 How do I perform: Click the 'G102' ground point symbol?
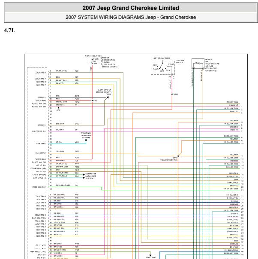[108, 98]
